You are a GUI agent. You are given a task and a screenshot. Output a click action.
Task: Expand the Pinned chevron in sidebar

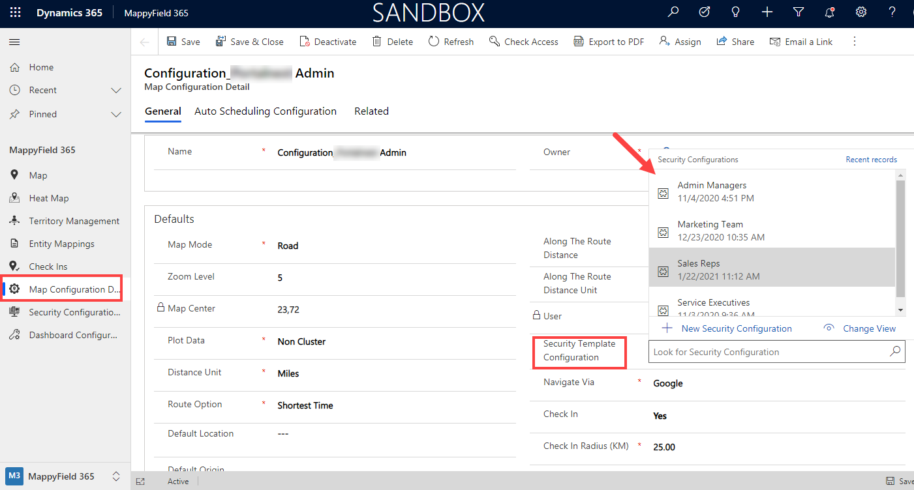pyautogui.click(x=116, y=114)
